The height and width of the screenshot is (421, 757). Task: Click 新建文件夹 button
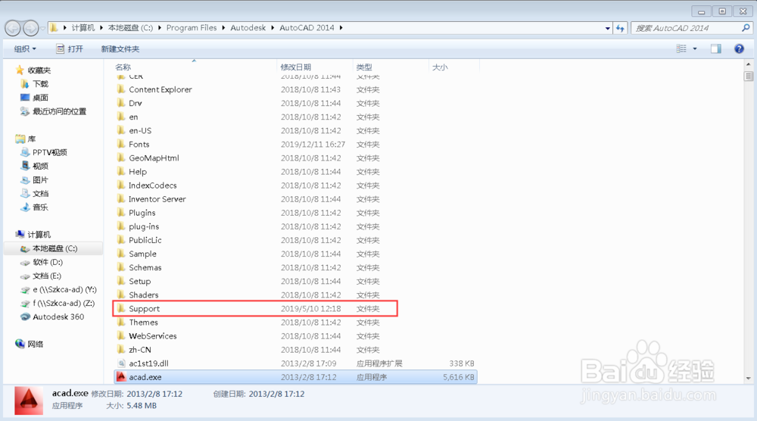(120, 48)
